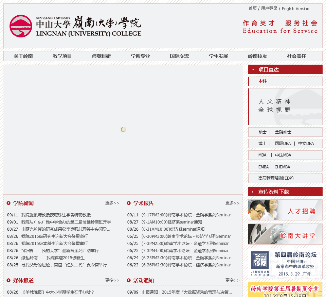Viewport: 326px width, 297px height.
Task: Open the 金融硕士 program link
Action: [283, 132]
